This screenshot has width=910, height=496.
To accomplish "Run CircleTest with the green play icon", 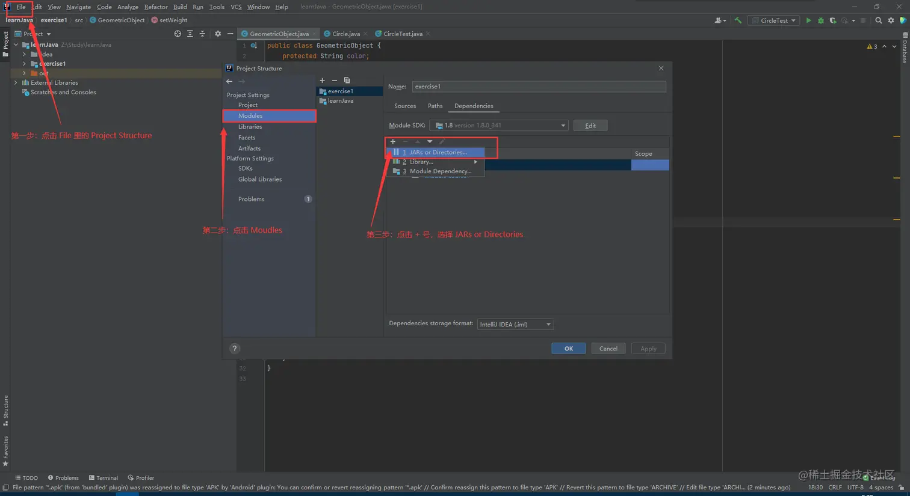I will click(808, 20).
